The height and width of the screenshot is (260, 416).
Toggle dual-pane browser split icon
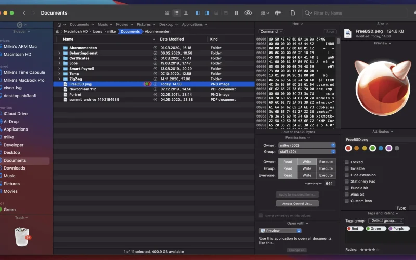click(236, 12)
